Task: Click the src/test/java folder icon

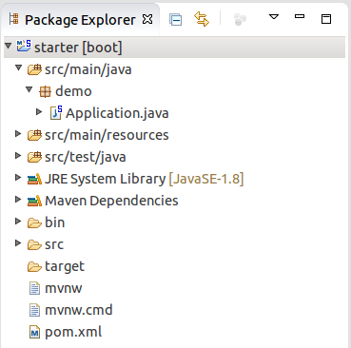Action: [x=34, y=157]
